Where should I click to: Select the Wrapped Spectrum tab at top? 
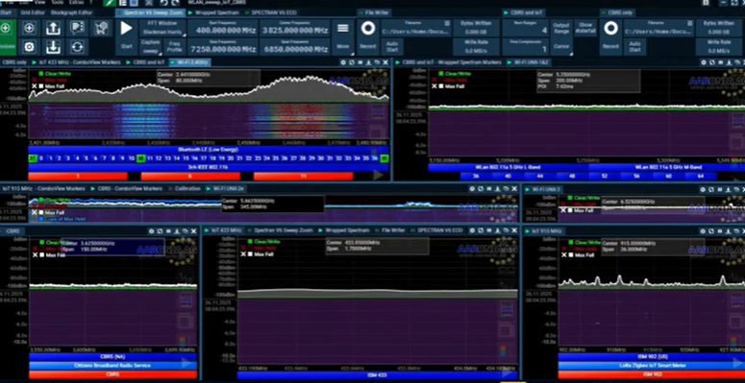click(213, 12)
